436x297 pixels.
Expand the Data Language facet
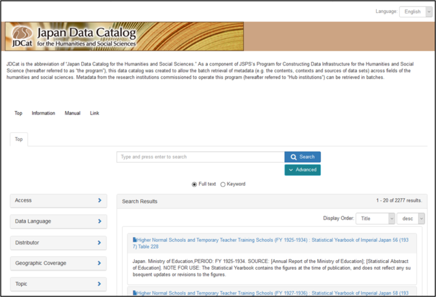59,221
